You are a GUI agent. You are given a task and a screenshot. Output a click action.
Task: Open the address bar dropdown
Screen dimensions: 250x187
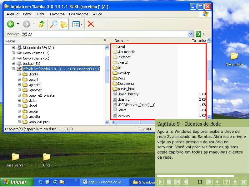(x=191, y=34)
